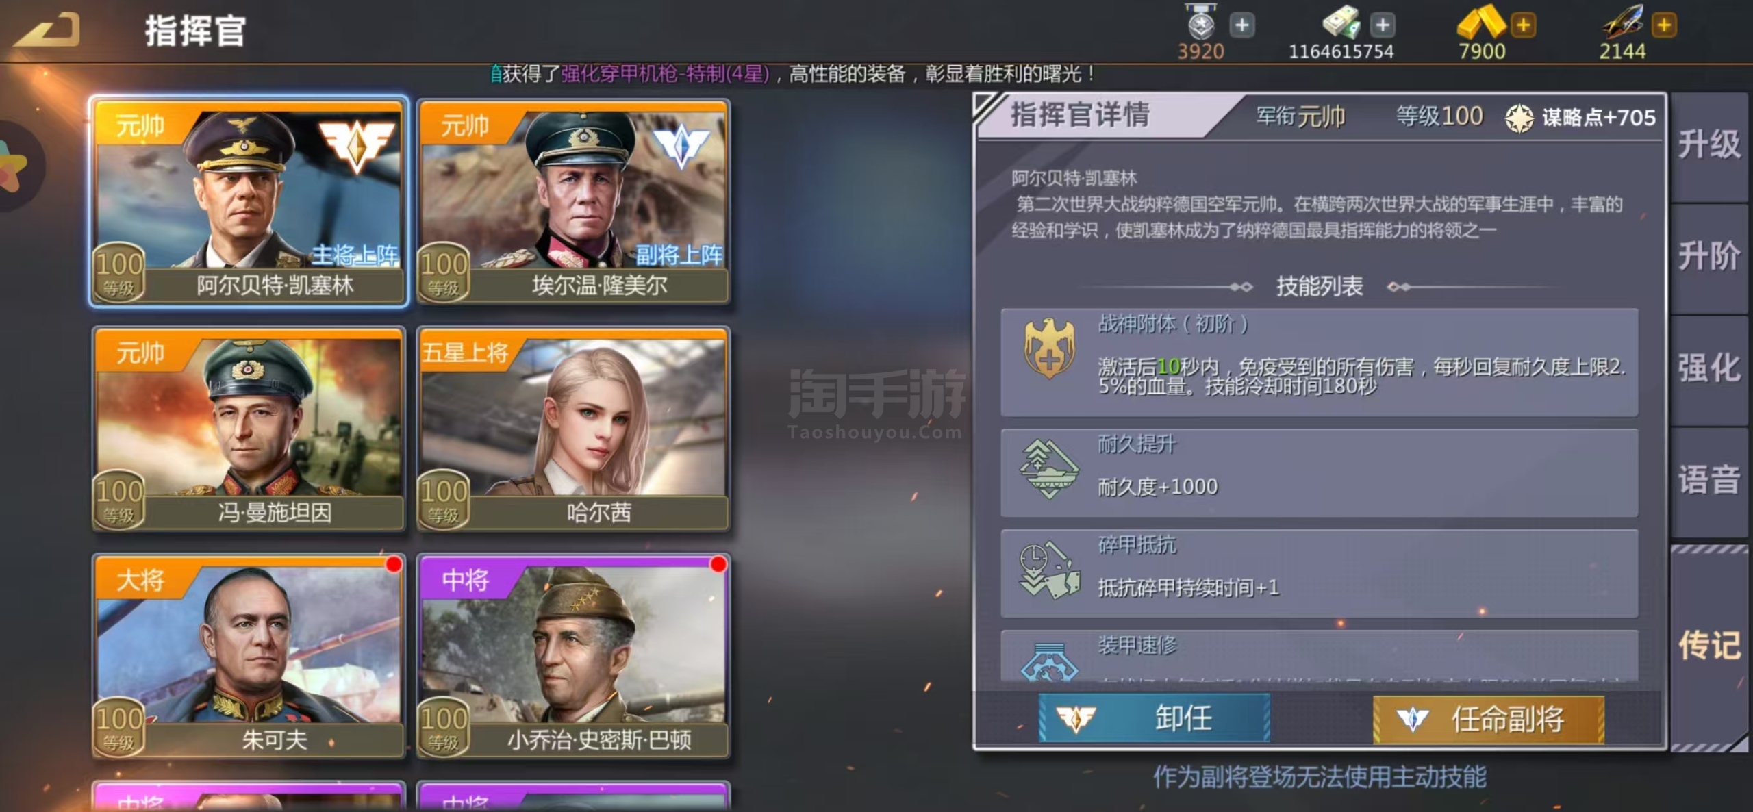Select commander 埃尔温·隆美尔 card
Image resolution: width=1753 pixels, height=812 pixels.
point(574,202)
